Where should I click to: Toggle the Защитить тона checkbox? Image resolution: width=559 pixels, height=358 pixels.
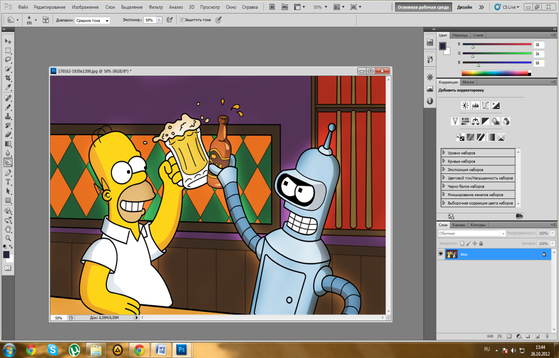tap(182, 20)
